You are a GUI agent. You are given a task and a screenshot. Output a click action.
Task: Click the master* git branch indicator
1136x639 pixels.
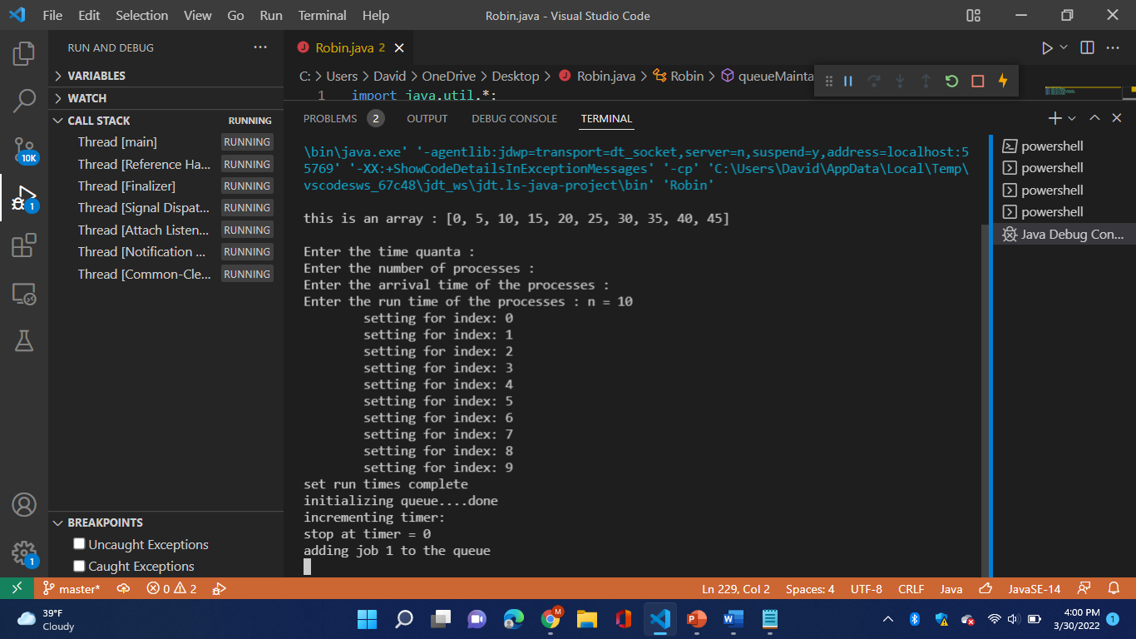pos(72,588)
